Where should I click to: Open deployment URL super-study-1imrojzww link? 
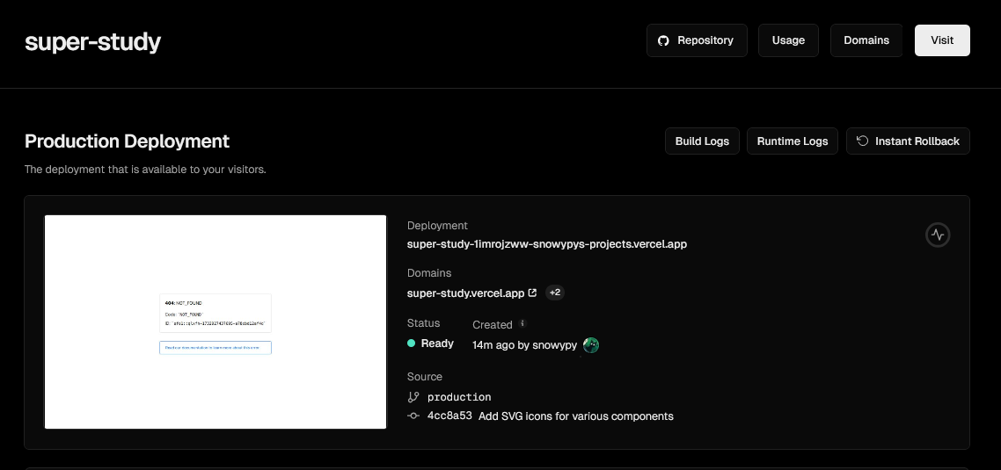[x=547, y=243]
